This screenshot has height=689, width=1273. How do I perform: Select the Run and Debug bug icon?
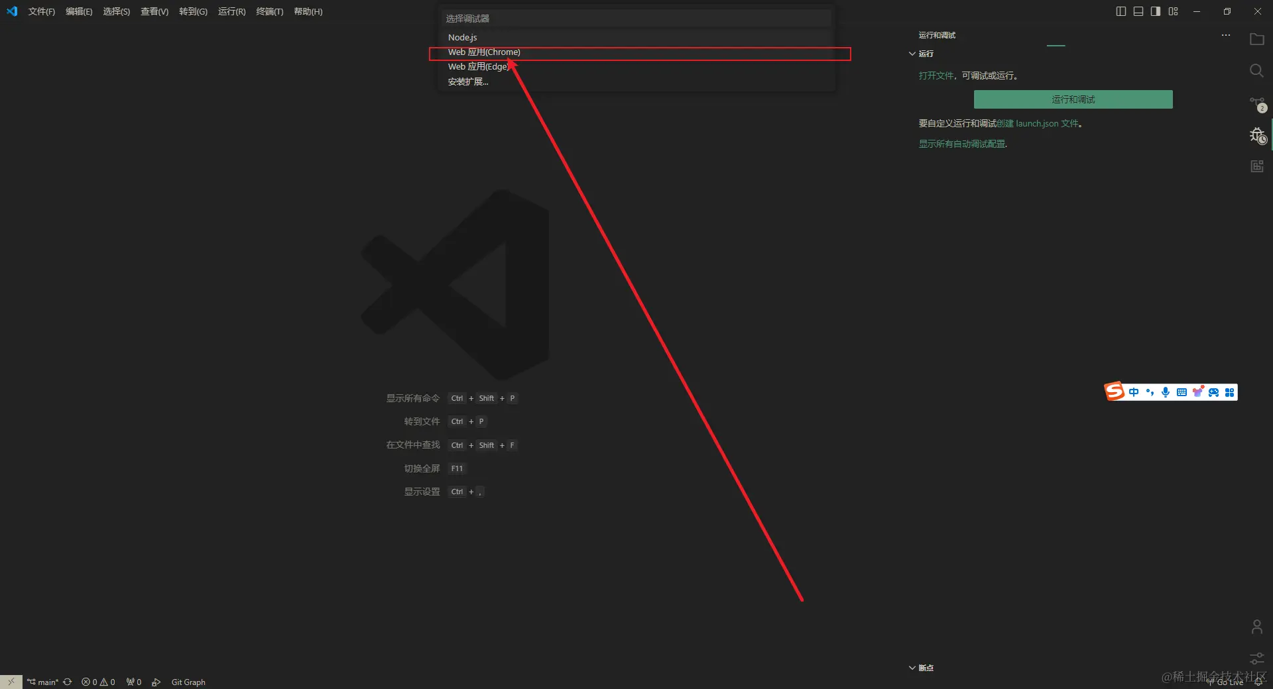tap(1257, 135)
